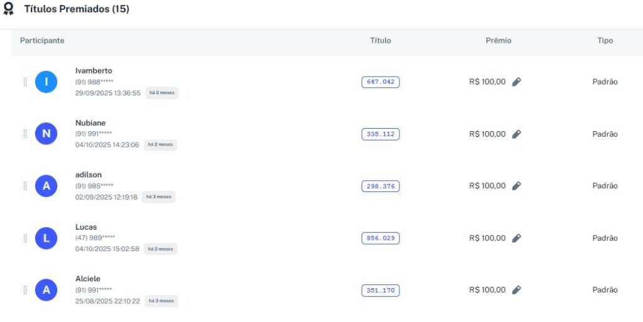Click Ivamberto's blue avatar circle
Image resolution: width=643 pixels, height=322 pixels.
tap(46, 82)
